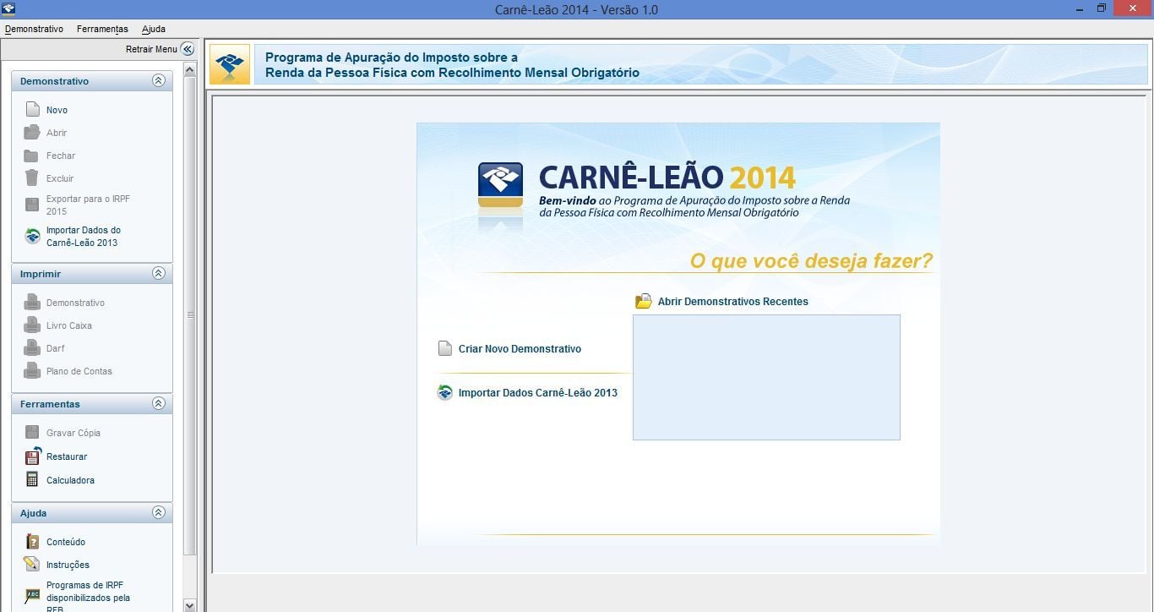The height and width of the screenshot is (612, 1154).
Task: Click the Fechar folder icon
Action: (31, 156)
